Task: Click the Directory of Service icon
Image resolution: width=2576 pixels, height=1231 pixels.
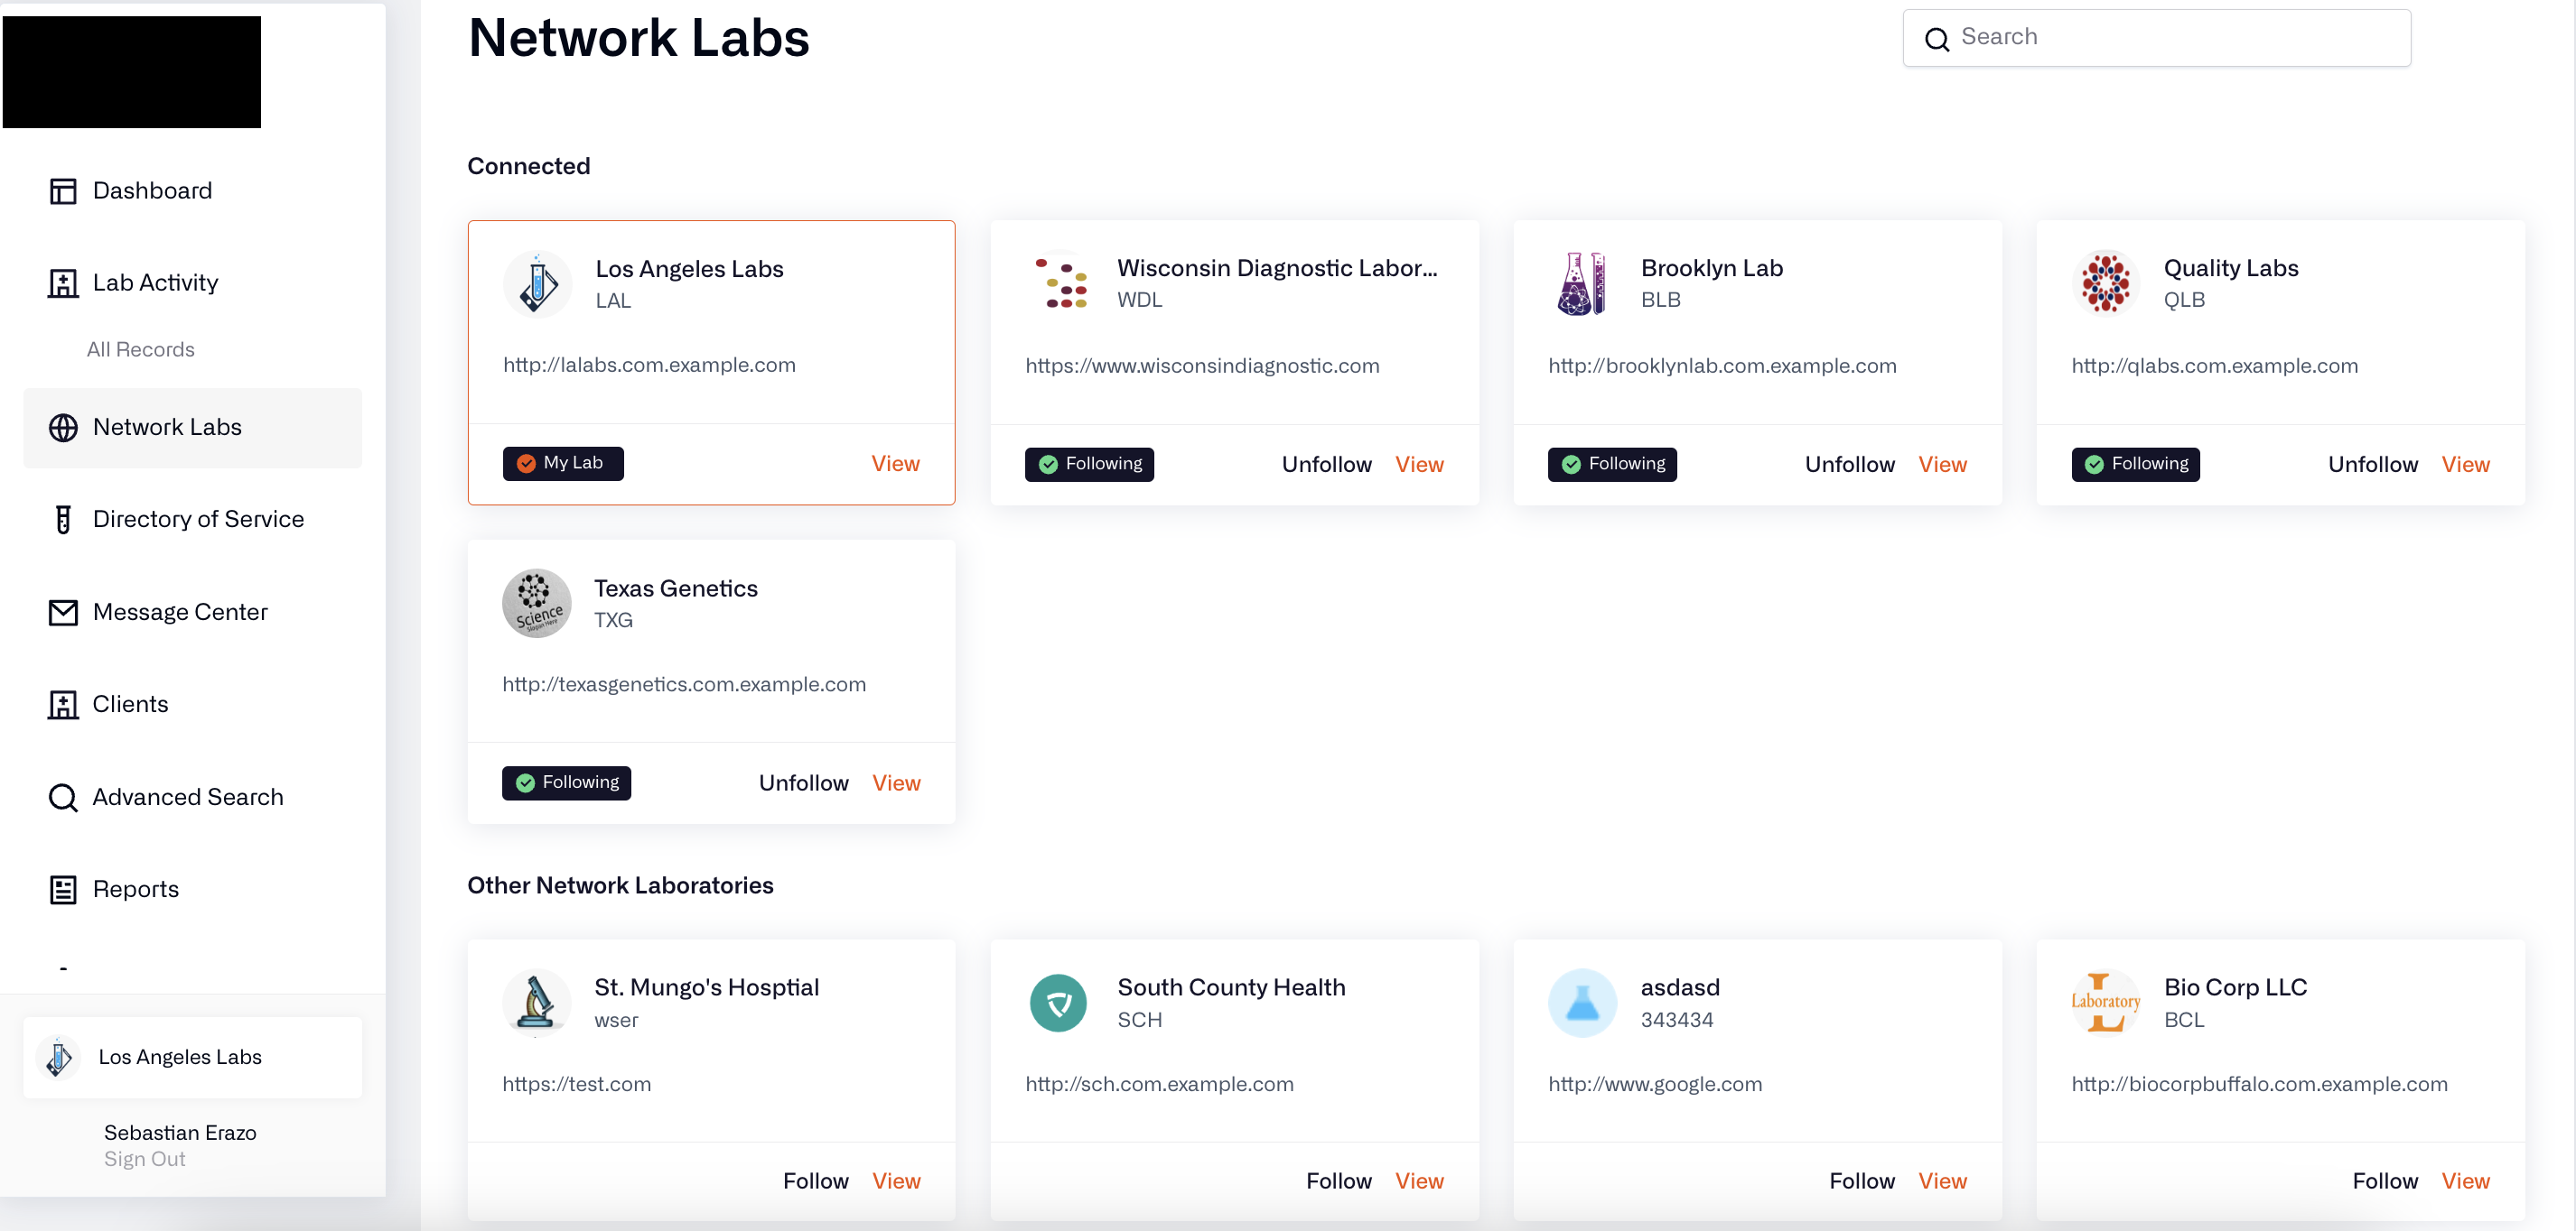Action: 61,519
